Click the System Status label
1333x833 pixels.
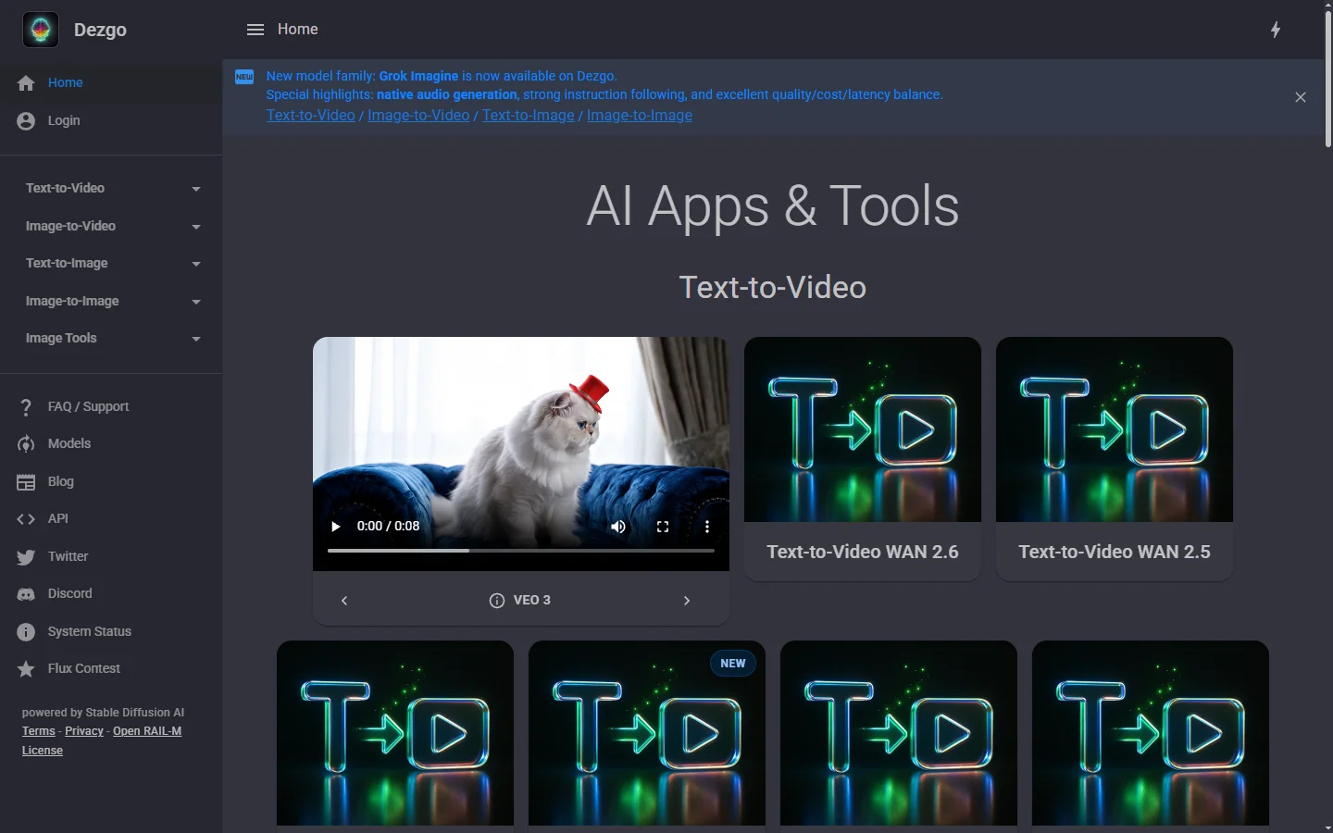coord(90,631)
